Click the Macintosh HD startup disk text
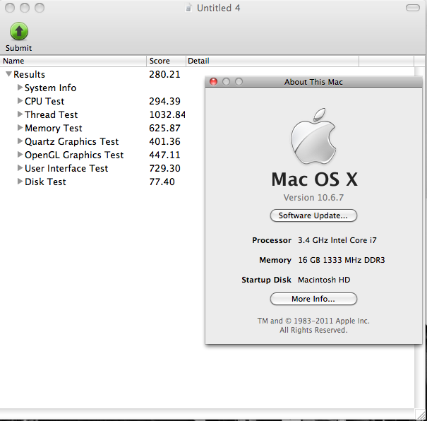The height and width of the screenshot is (421, 427). (324, 280)
